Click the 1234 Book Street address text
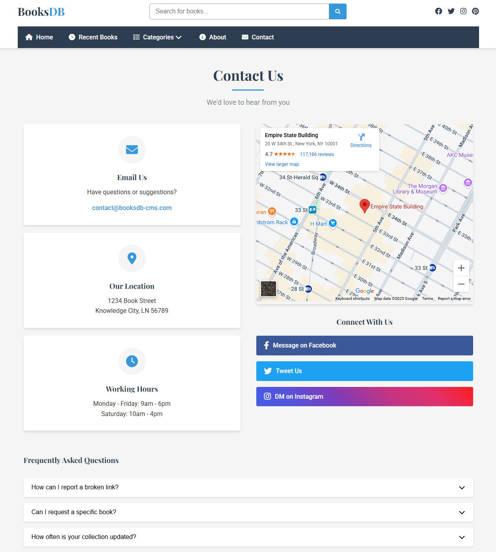 (x=132, y=301)
